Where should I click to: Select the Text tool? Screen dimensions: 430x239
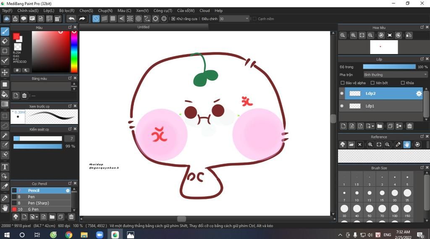5,167
